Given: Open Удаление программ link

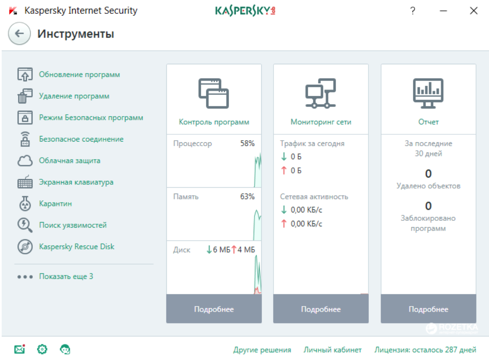Looking at the screenshot, I should [74, 96].
